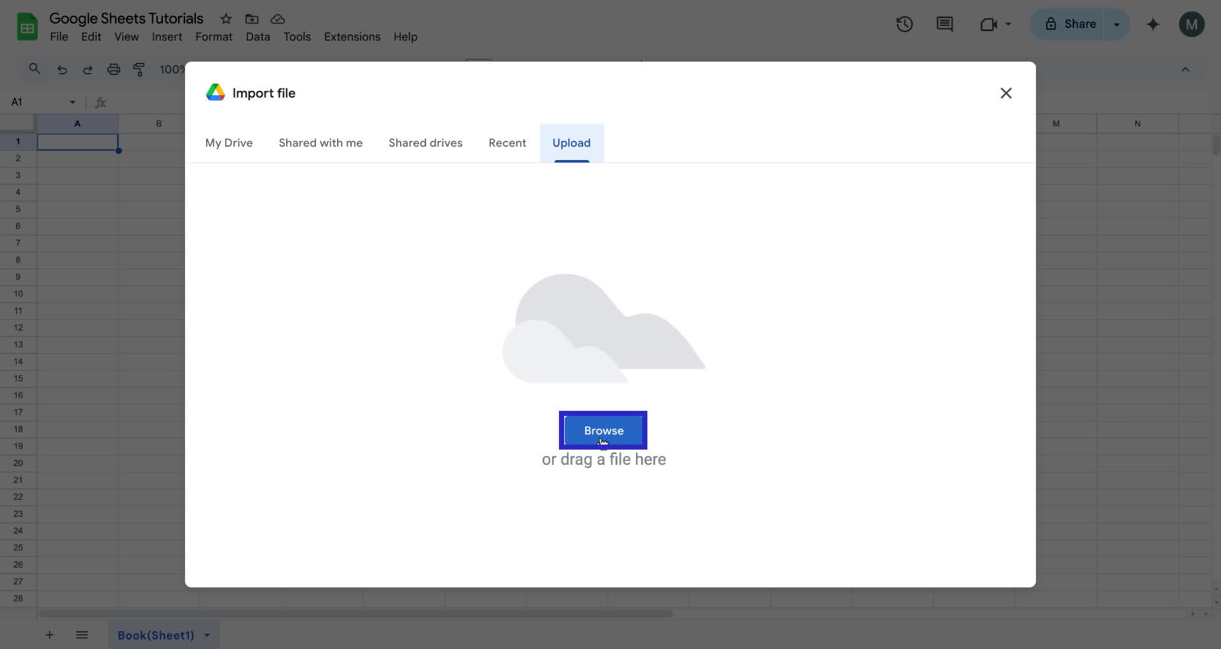Click the print icon in toolbar

[x=113, y=69]
